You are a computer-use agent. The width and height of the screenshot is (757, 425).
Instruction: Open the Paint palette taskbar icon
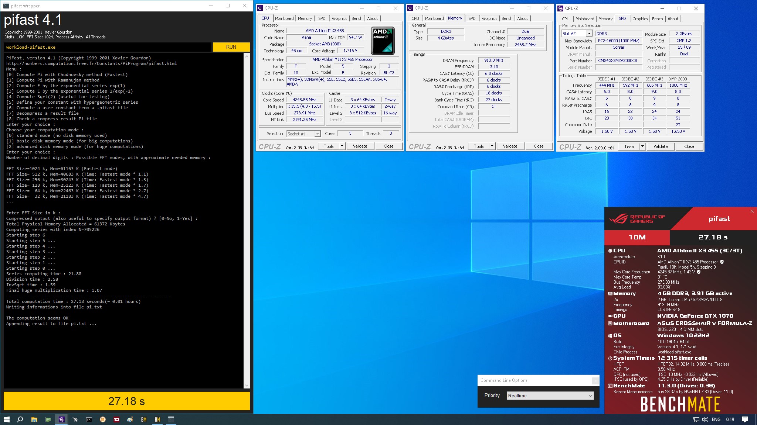(x=130, y=419)
